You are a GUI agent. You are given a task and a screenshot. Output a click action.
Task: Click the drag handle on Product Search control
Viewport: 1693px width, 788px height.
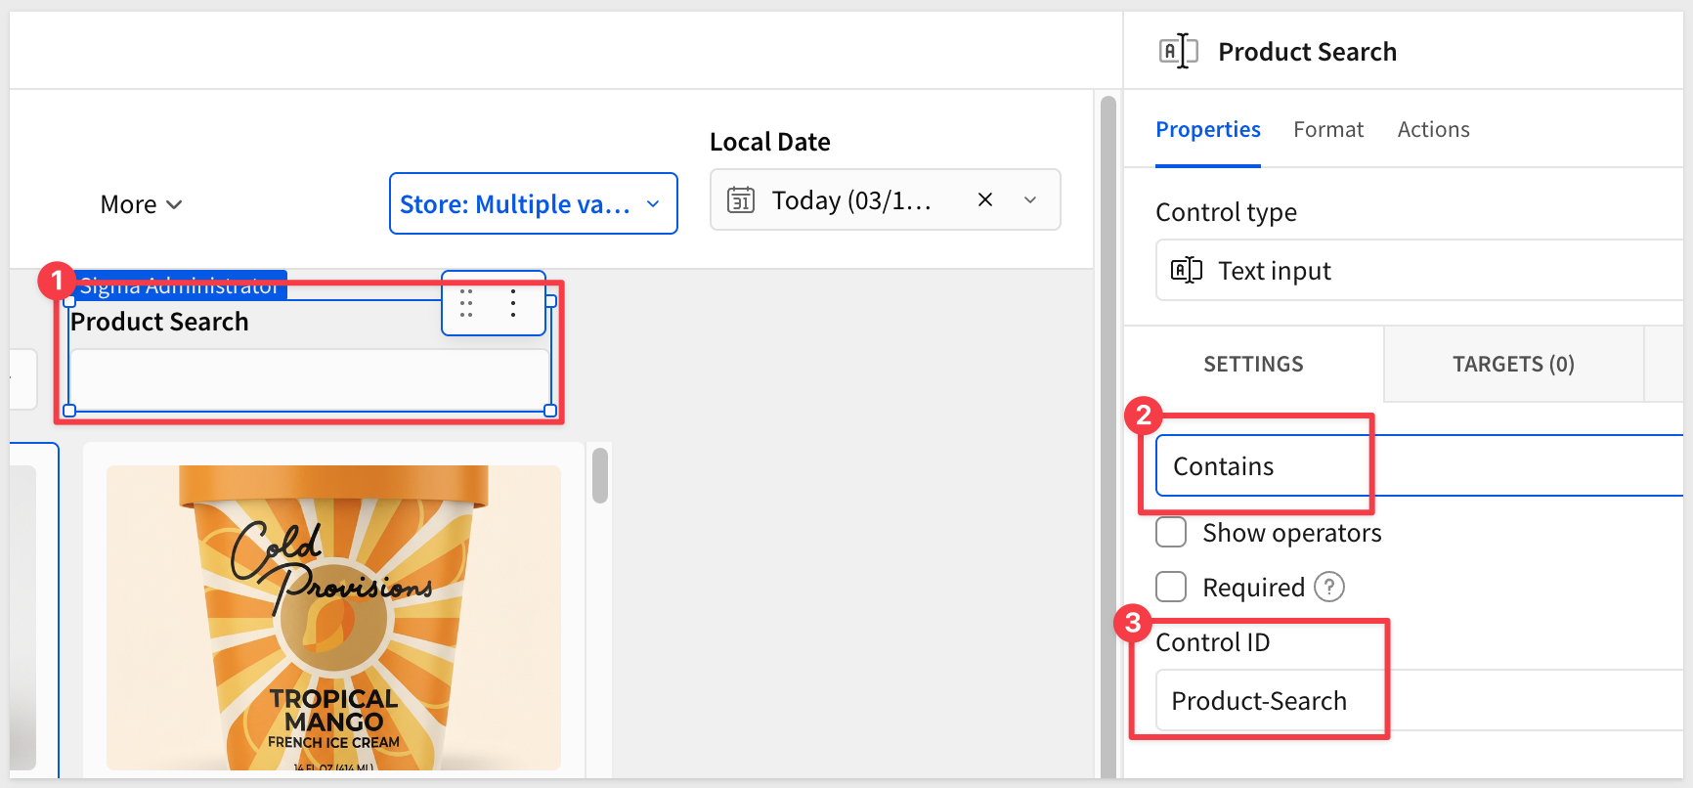(466, 303)
